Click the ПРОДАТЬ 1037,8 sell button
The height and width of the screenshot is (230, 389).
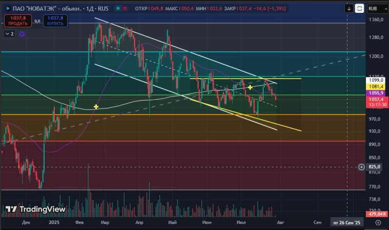[x=18, y=21]
